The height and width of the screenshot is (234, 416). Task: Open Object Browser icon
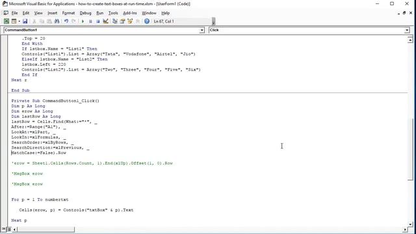pyautogui.click(x=130, y=21)
